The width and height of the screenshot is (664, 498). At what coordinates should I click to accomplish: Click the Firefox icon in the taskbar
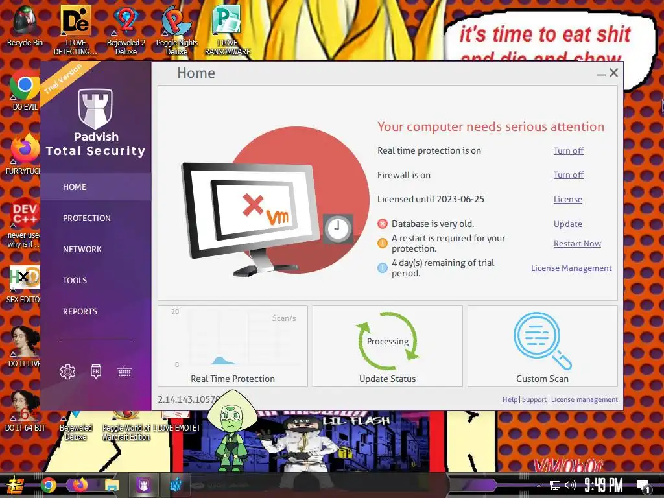click(80, 485)
